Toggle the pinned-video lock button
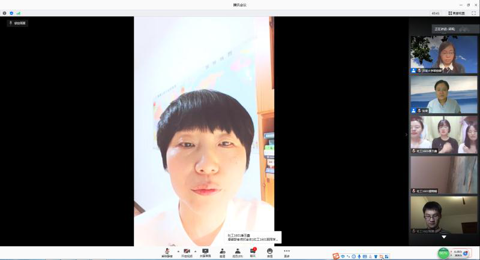 pyautogui.click(x=17, y=23)
